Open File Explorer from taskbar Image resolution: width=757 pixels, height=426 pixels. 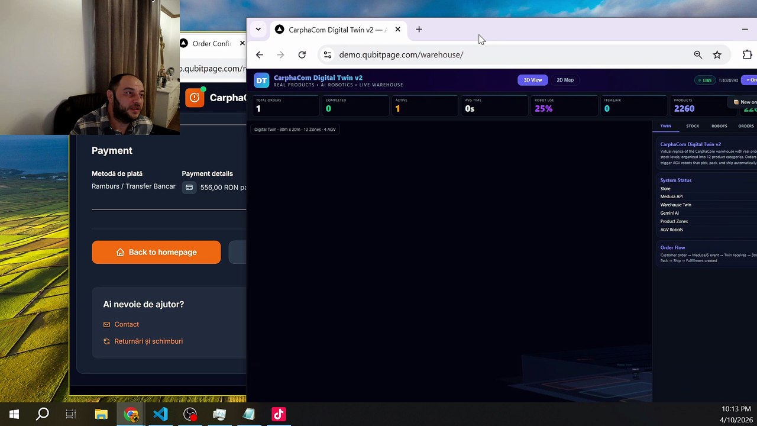[101, 414]
